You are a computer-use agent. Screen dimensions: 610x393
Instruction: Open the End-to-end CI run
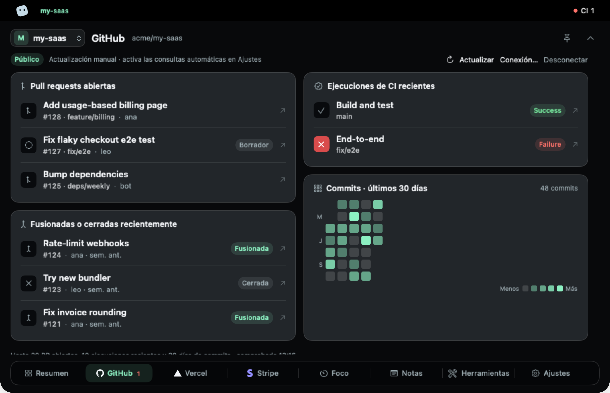446,144
